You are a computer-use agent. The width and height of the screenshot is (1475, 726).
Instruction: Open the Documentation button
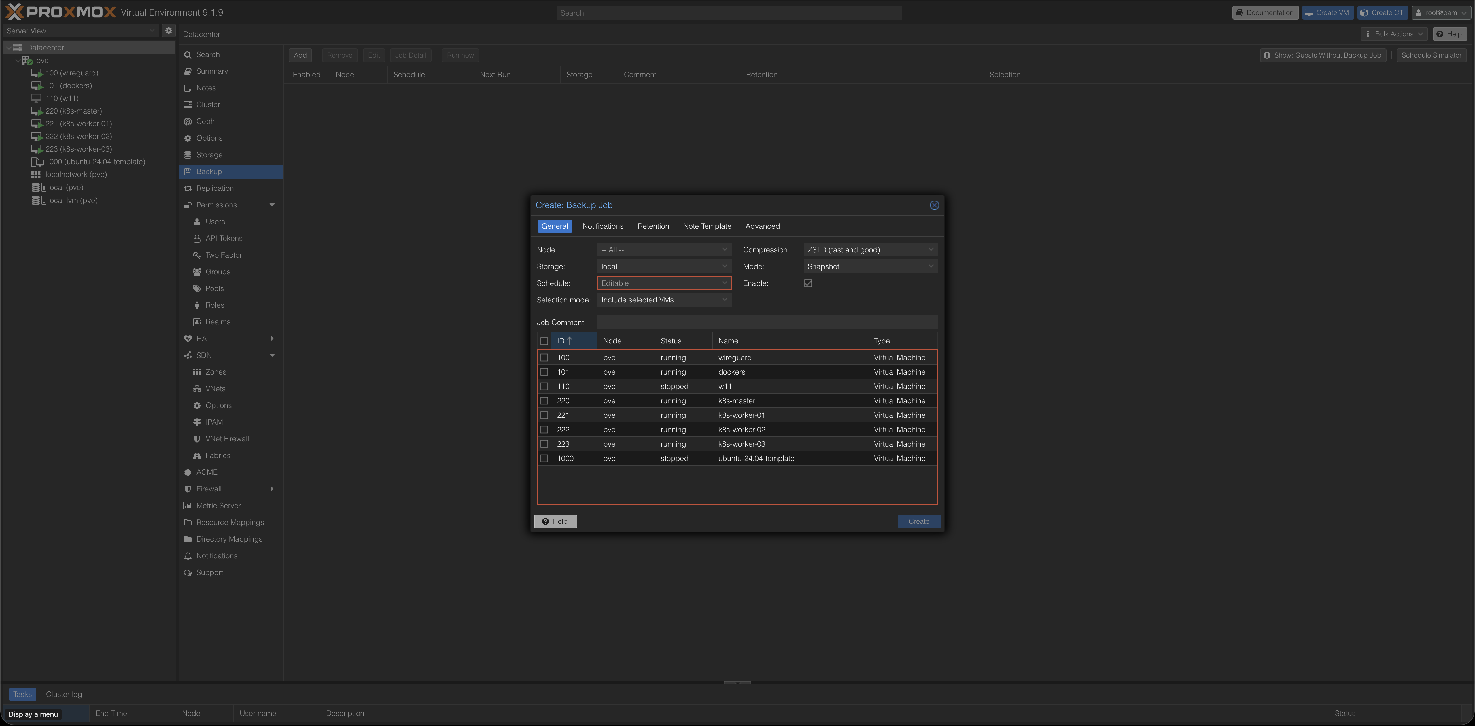tap(1265, 13)
